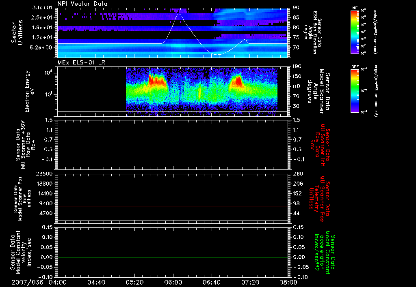416x287 pixels.
Task: Click the red "MU Scanner Int Raw Data" title
Action: pyautogui.click(x=320, y=145)
